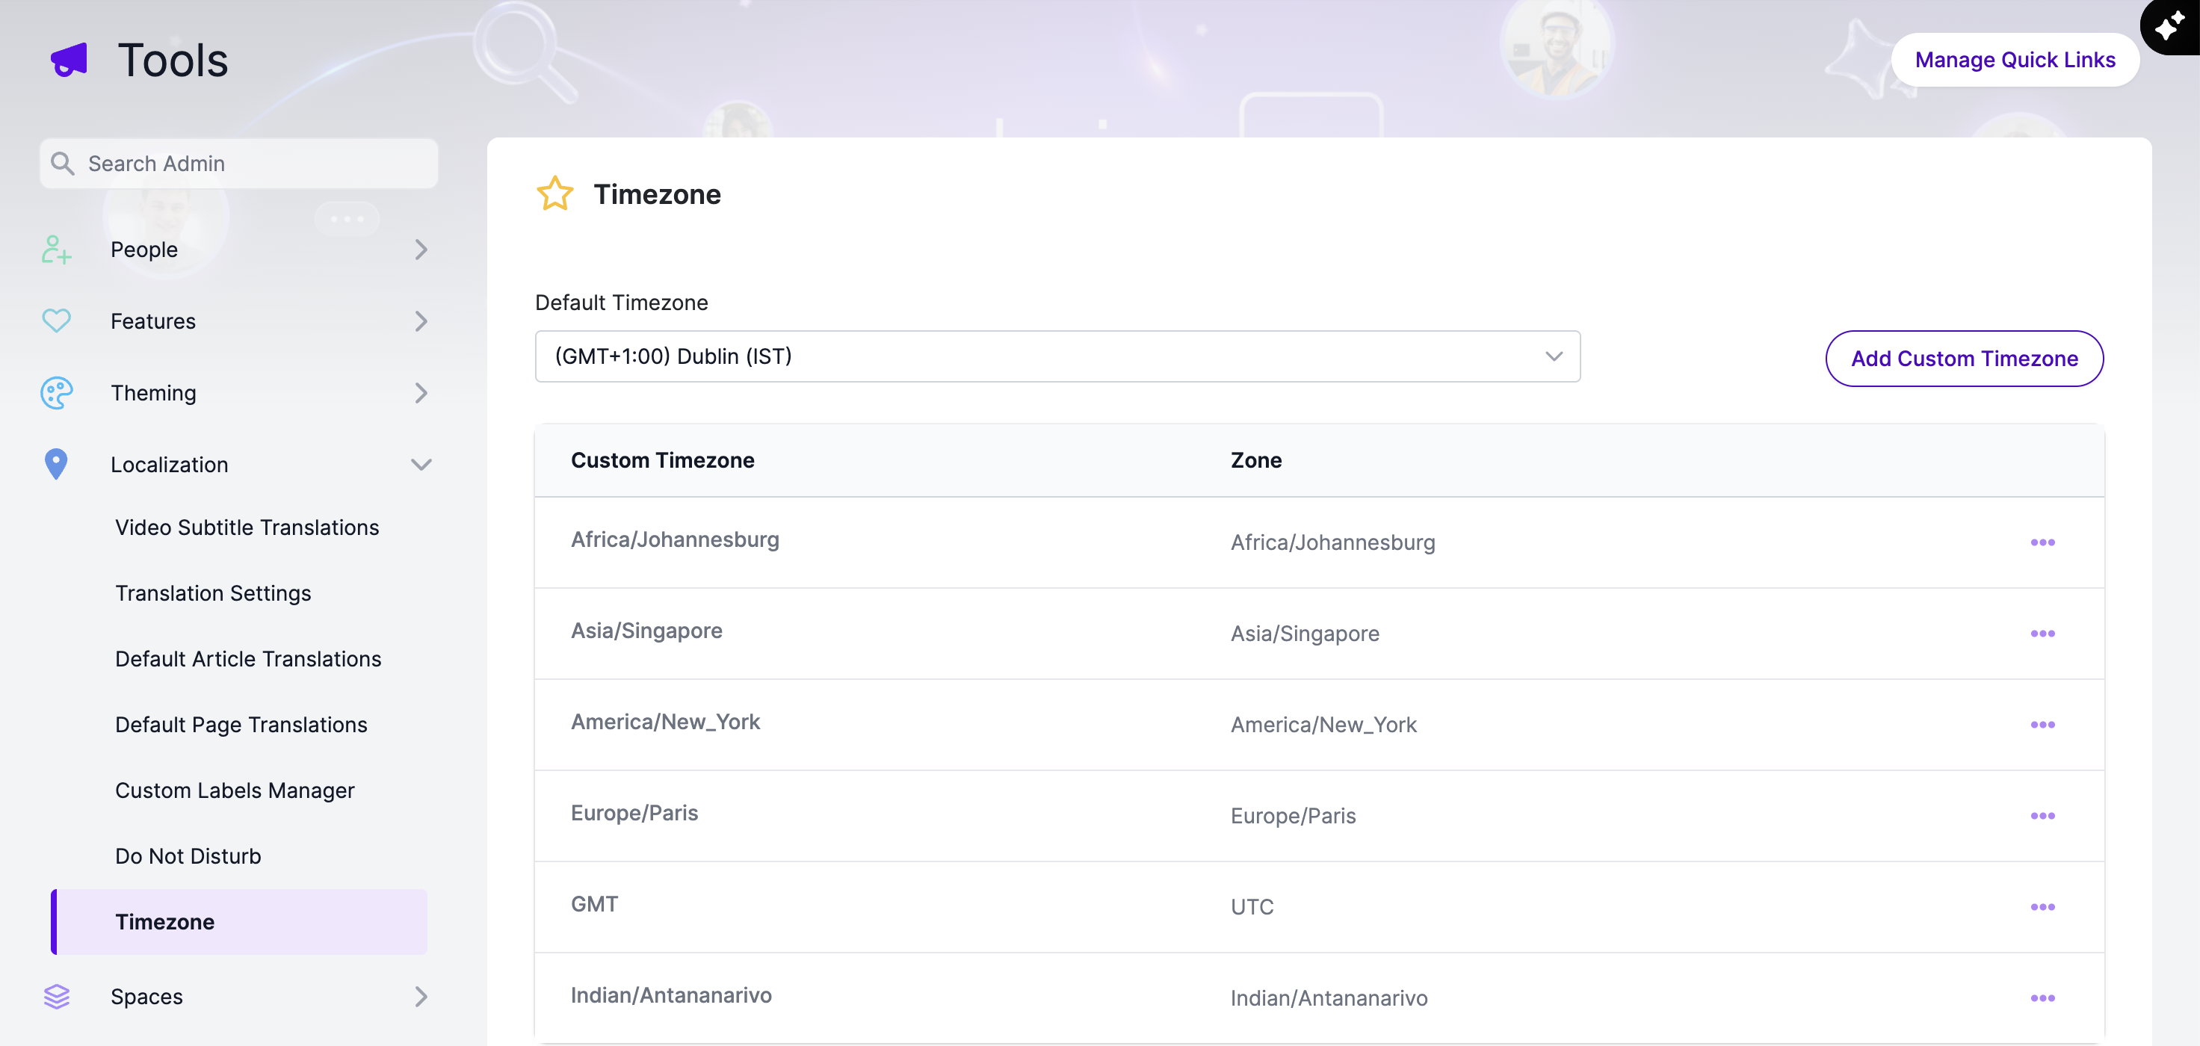Open the Default Timezone dropdown
The width and height of the screenshot is (2200, 1046).
click(1057, 356)
